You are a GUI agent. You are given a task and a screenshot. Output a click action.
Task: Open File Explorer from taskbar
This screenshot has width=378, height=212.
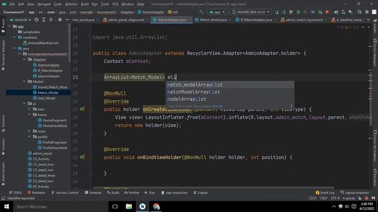pos(129,207)
